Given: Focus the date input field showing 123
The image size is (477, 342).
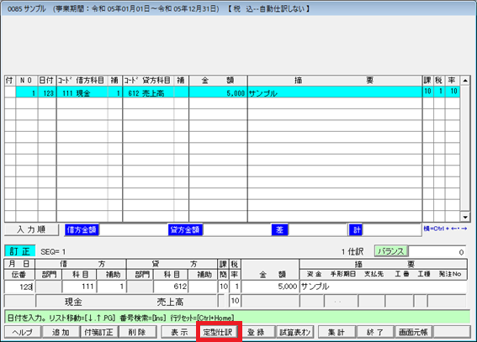Looking at the screenshot, I should point(19,287).
